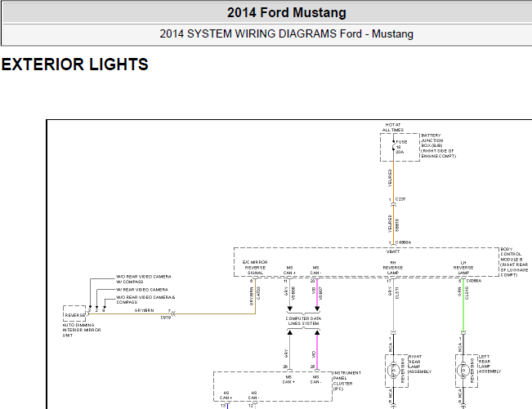This screenshot has width=532, height=409.
Task: Click the right rear reverse lamp bulb symbol
Action: point(394,371)
